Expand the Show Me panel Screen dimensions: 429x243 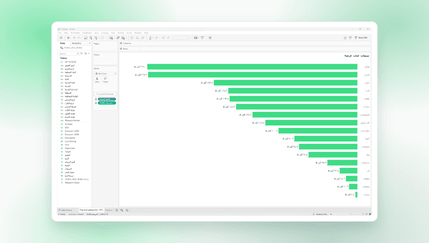point(361,37)
